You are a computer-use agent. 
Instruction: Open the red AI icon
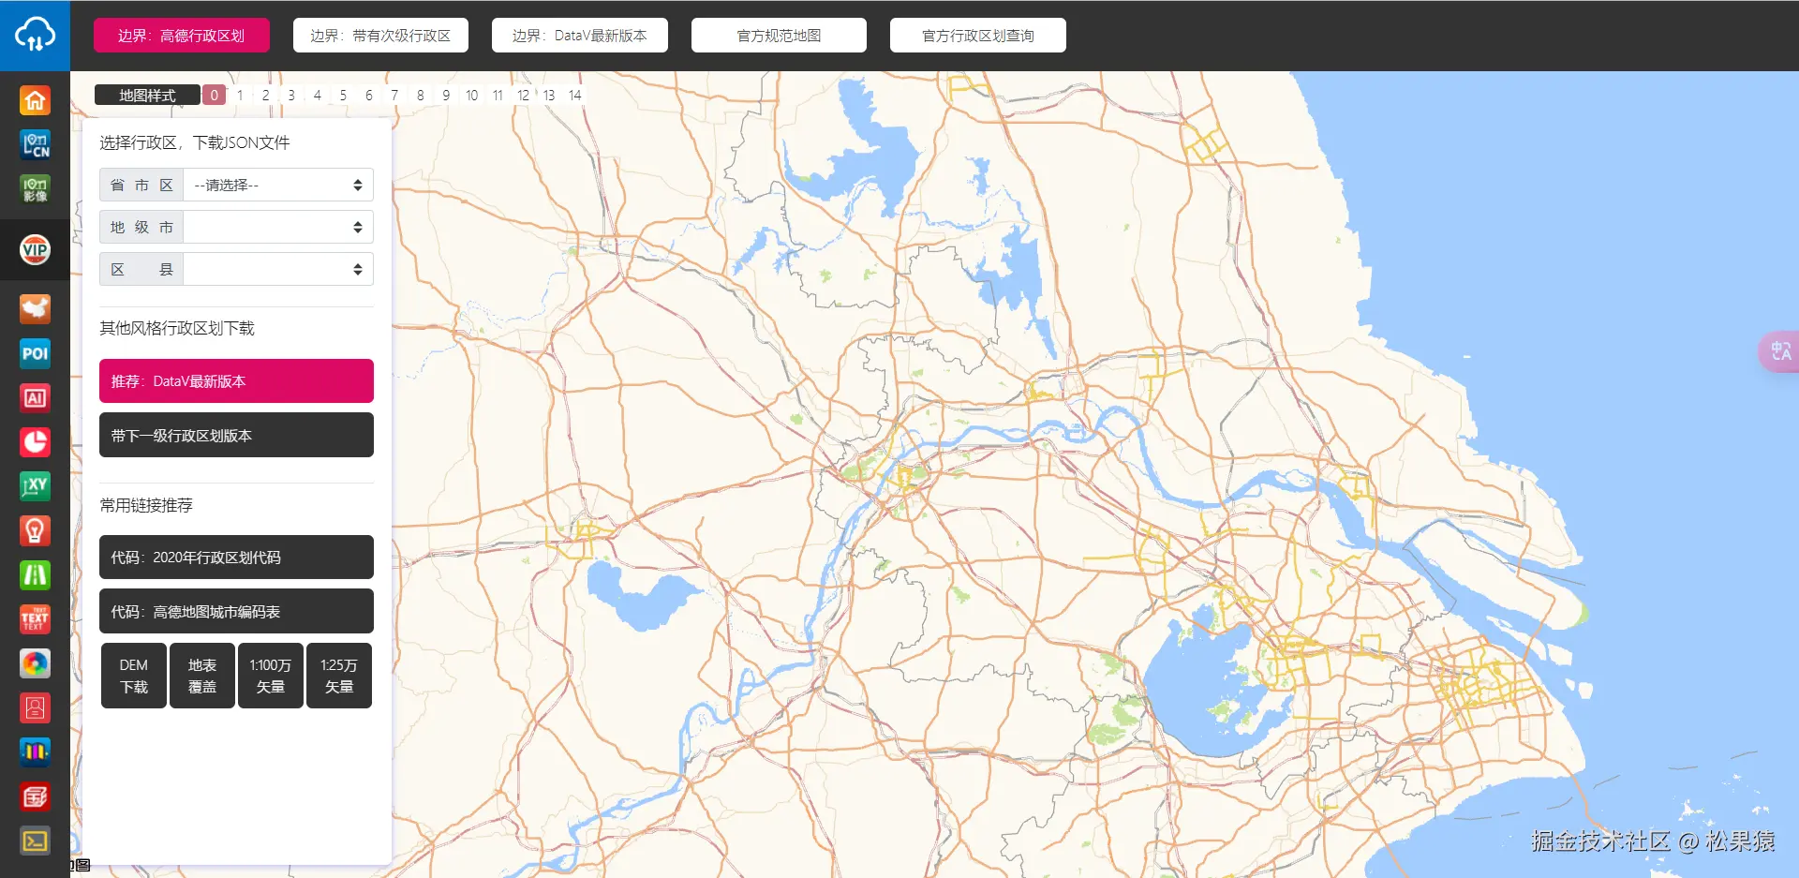[x=35, y=397]
